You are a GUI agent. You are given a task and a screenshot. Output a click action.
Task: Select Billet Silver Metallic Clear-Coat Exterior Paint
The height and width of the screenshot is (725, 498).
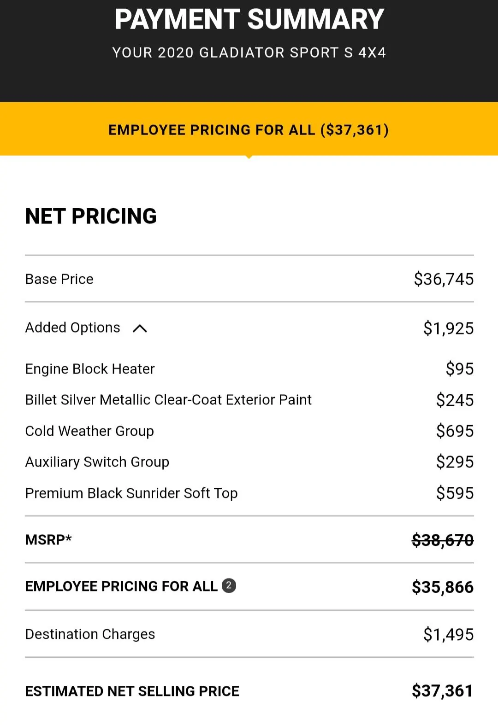point(168,400)
